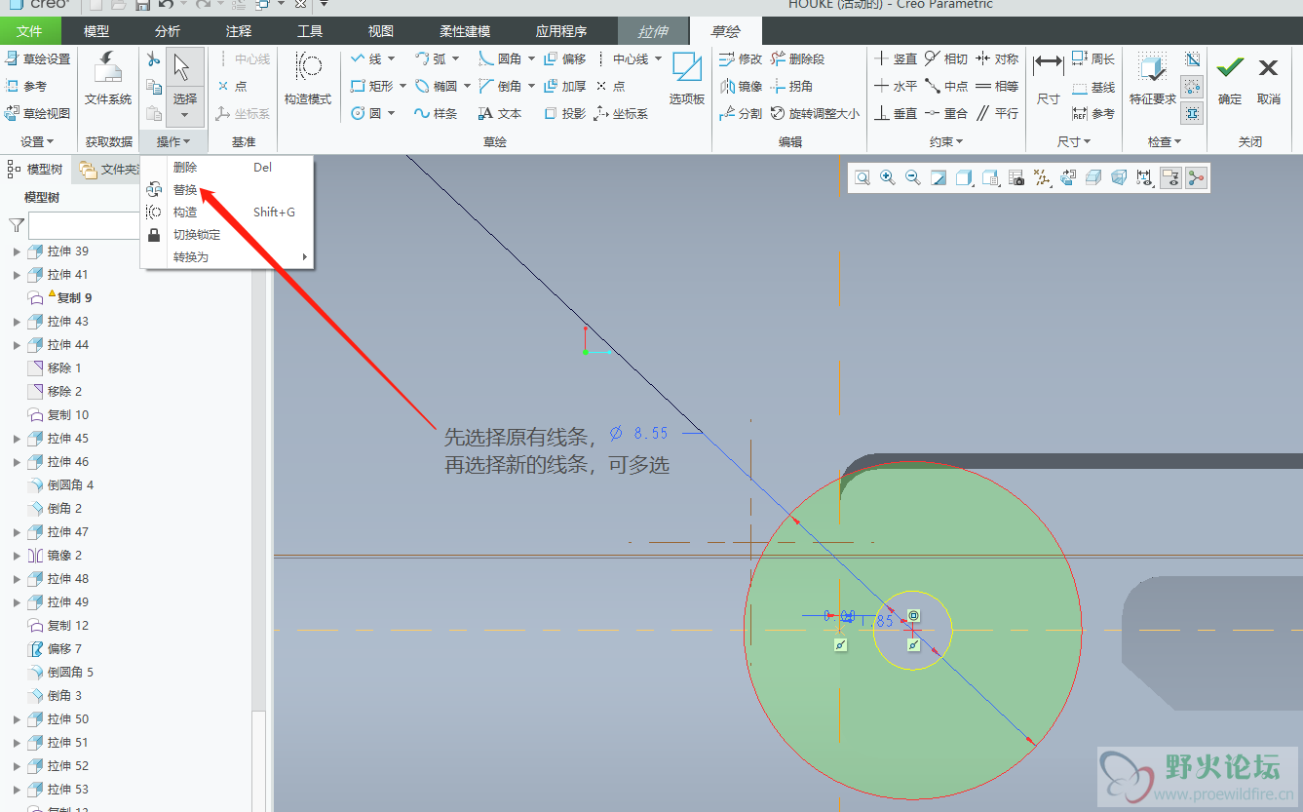Click the scissors cut icon
Screen dimensions: 1303x812
point(153,59)
